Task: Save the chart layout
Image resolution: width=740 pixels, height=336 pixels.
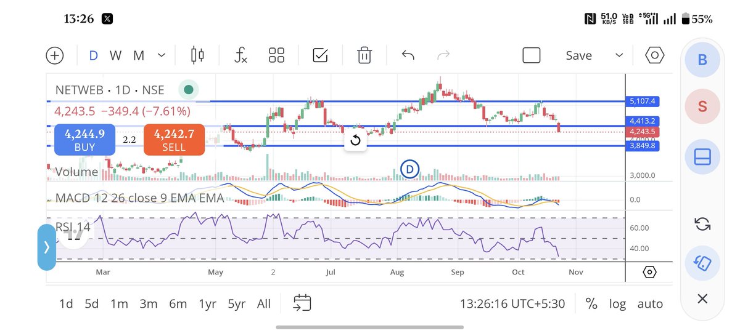Action: [x=578, y=55]
